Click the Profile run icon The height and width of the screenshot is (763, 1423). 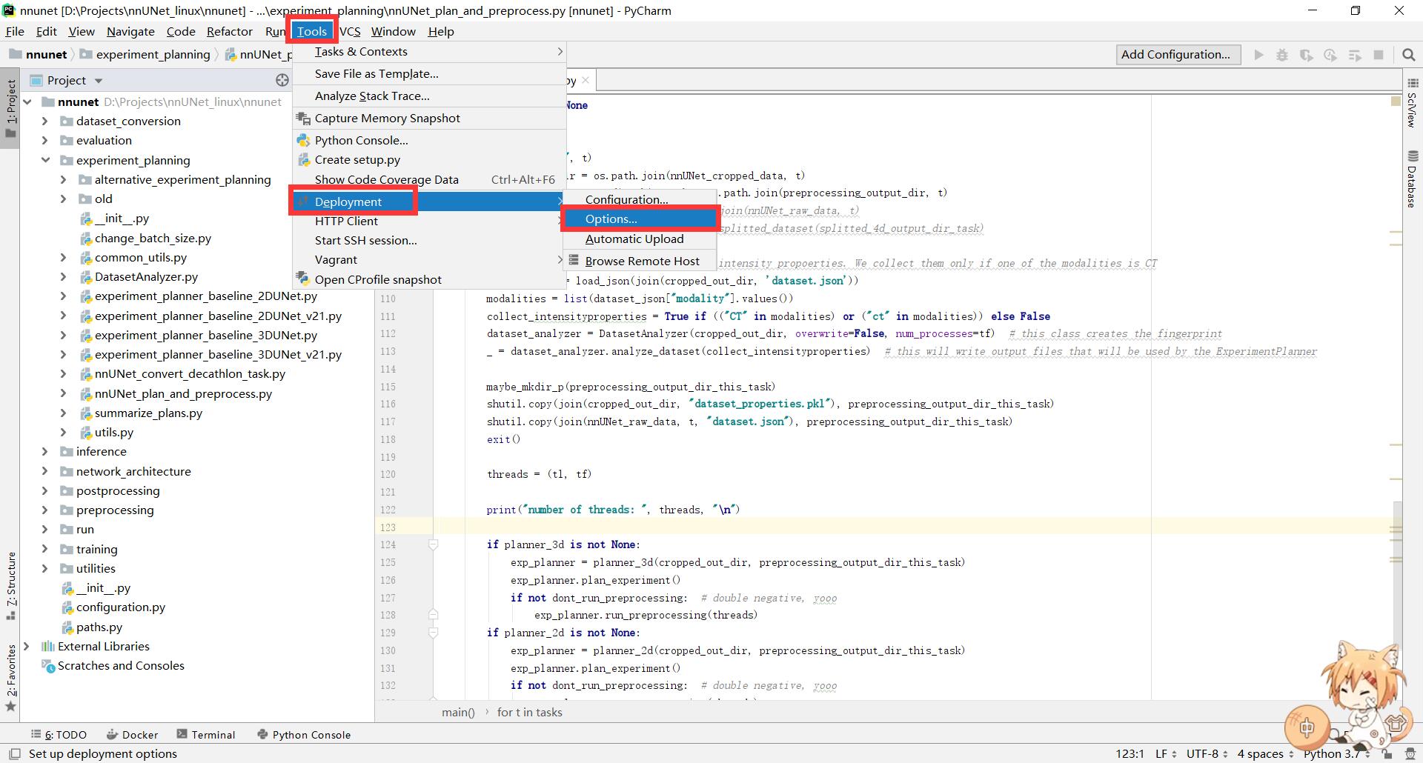click(x=1330, y=55)
